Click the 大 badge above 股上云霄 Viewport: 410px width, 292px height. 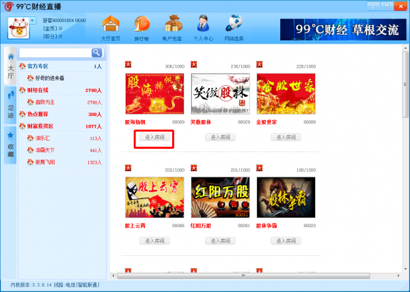coord(128,168)
